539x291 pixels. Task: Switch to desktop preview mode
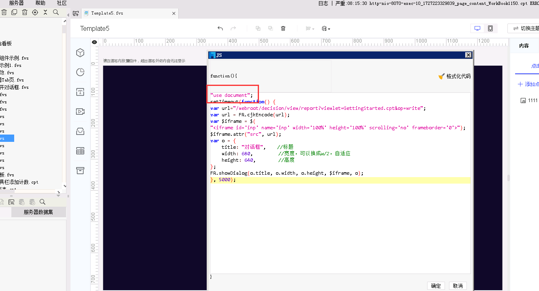pos(477,28)
